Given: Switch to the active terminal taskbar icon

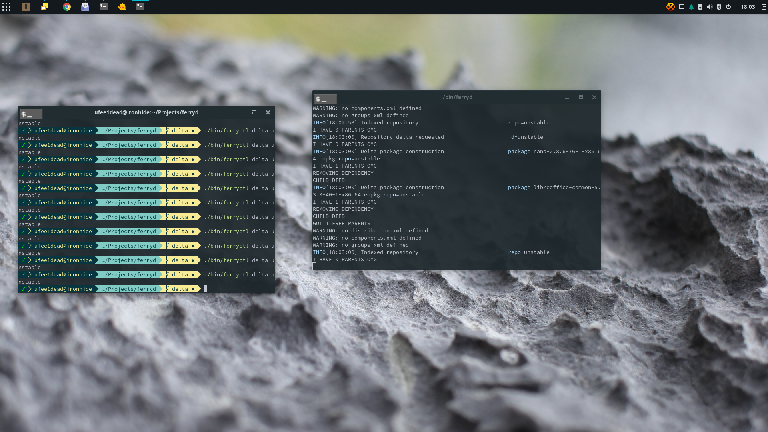Looking at the screenshot, I should tap(140, 7).
